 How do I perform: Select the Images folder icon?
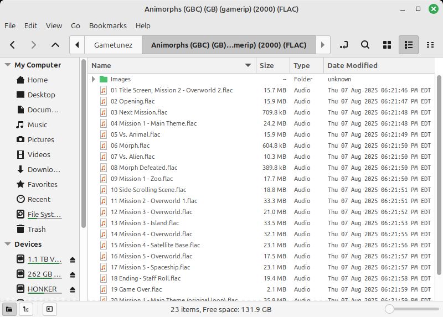tap(104, 79)
